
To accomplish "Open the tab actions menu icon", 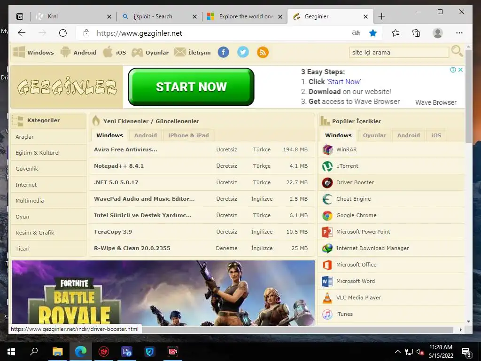I will (20, 16).
